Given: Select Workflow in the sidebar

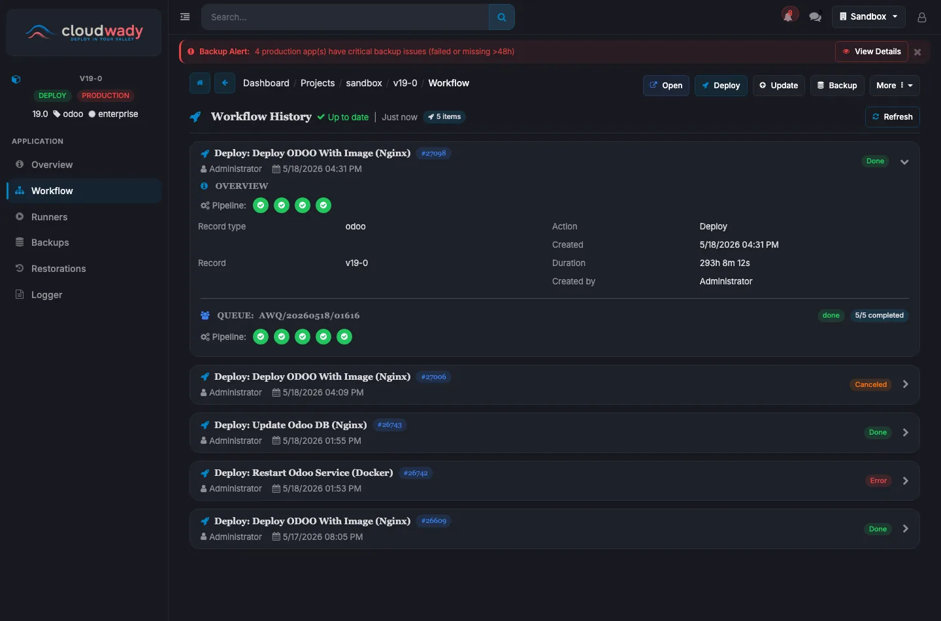Looking at the screenshot, I should 84,191.
